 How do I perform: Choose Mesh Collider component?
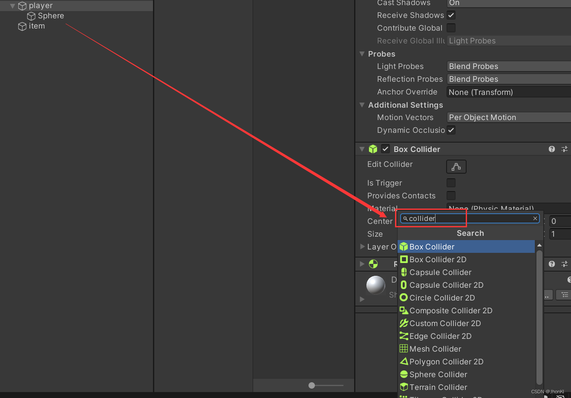tap(466, 349)
